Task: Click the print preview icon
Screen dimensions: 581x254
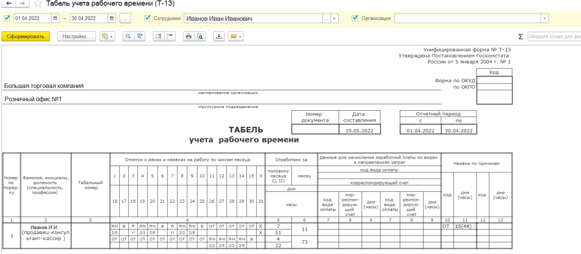Action: (x=200, y=37)
